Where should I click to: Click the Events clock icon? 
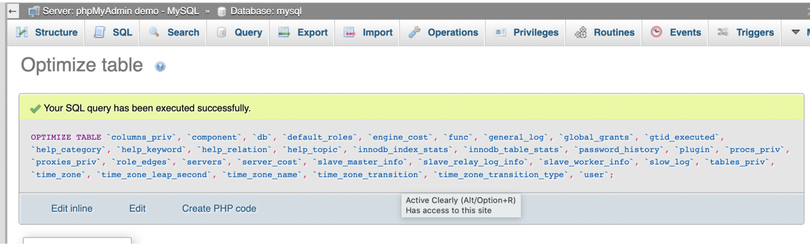(x=656, y=32)
